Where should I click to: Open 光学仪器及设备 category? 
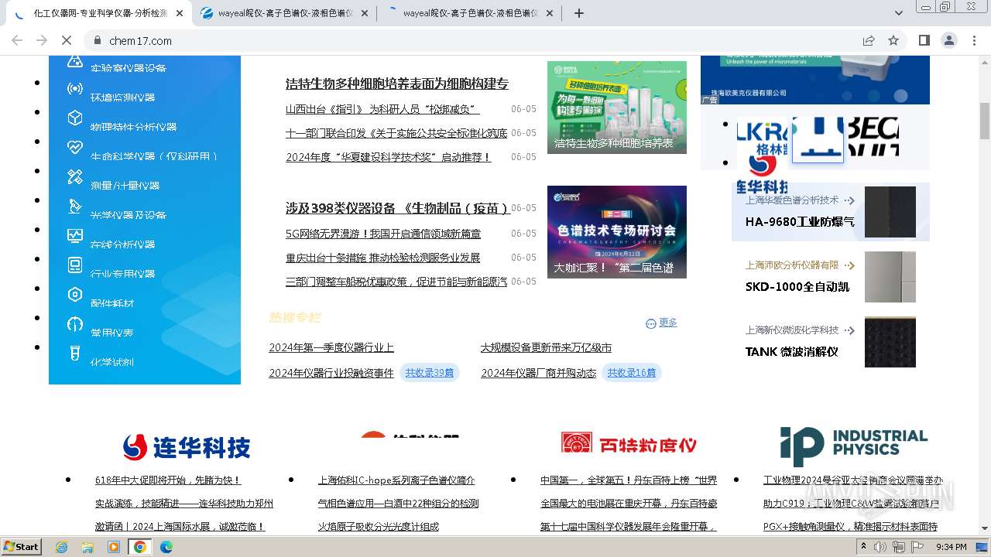click(x=129, y=214)
